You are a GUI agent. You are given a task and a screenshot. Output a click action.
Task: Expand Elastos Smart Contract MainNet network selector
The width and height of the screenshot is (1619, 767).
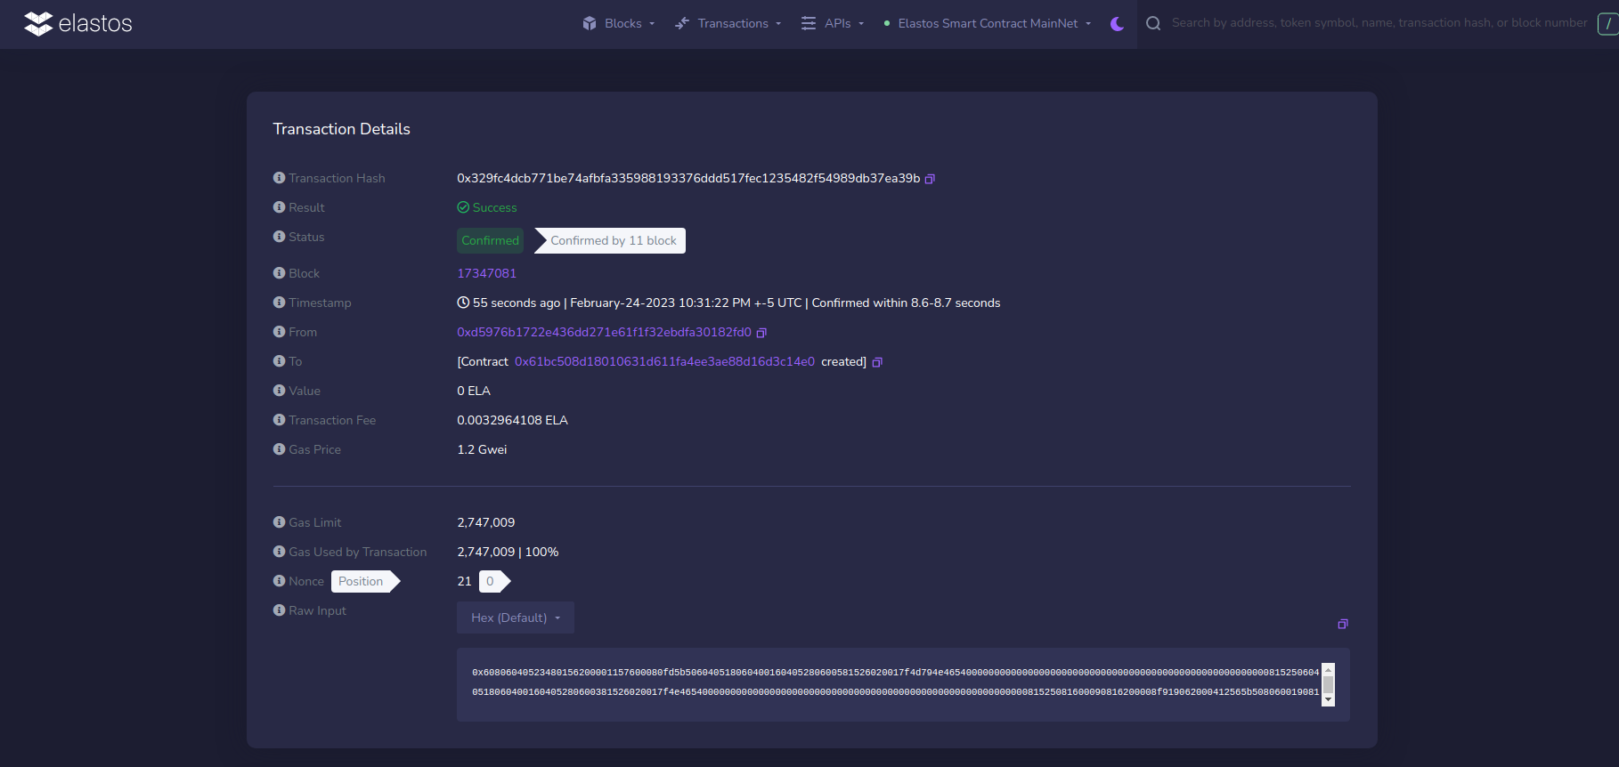pos(987,24)
